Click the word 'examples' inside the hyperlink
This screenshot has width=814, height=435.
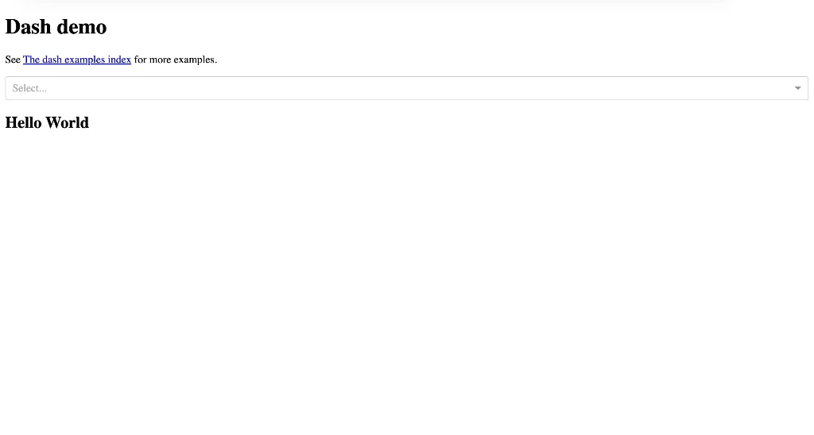coord(85,60)
